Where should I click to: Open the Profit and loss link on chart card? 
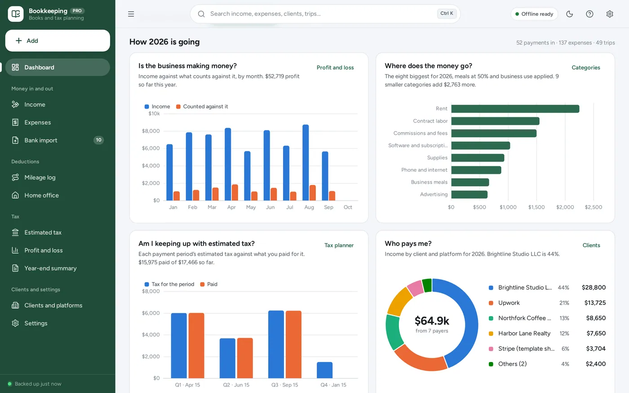(335, 68)
